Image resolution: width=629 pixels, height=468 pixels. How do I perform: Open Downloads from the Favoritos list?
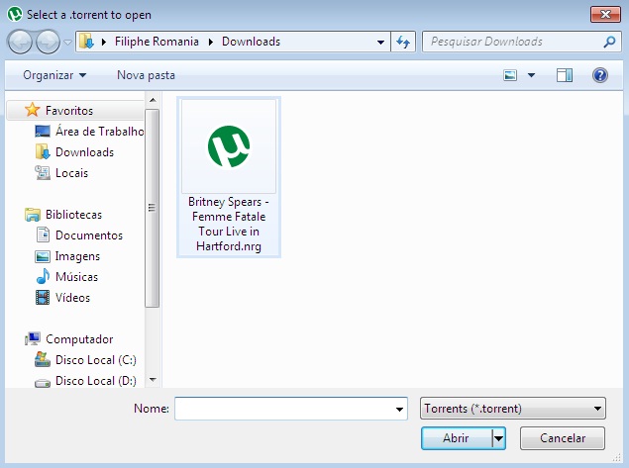(x=84, y=152)
